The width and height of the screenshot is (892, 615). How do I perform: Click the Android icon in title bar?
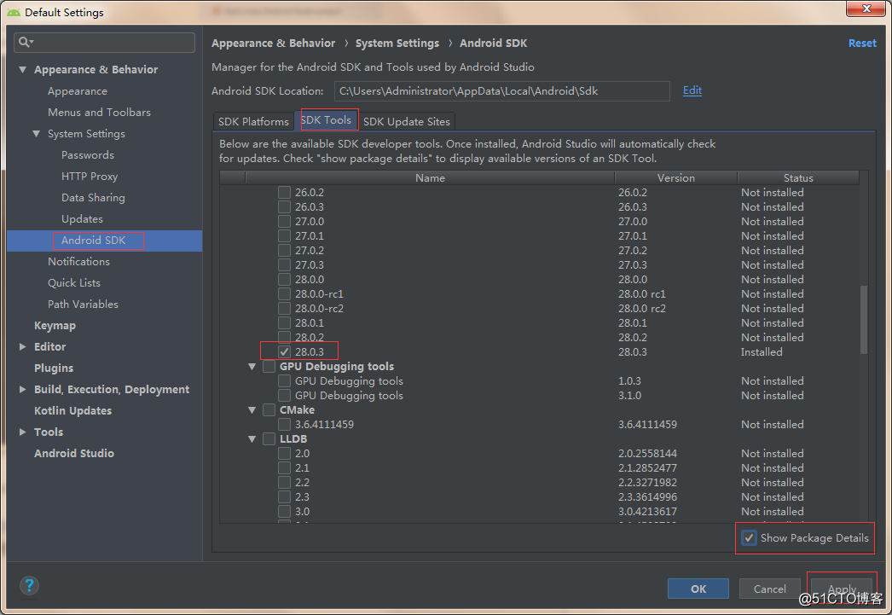tap(14, 12)
